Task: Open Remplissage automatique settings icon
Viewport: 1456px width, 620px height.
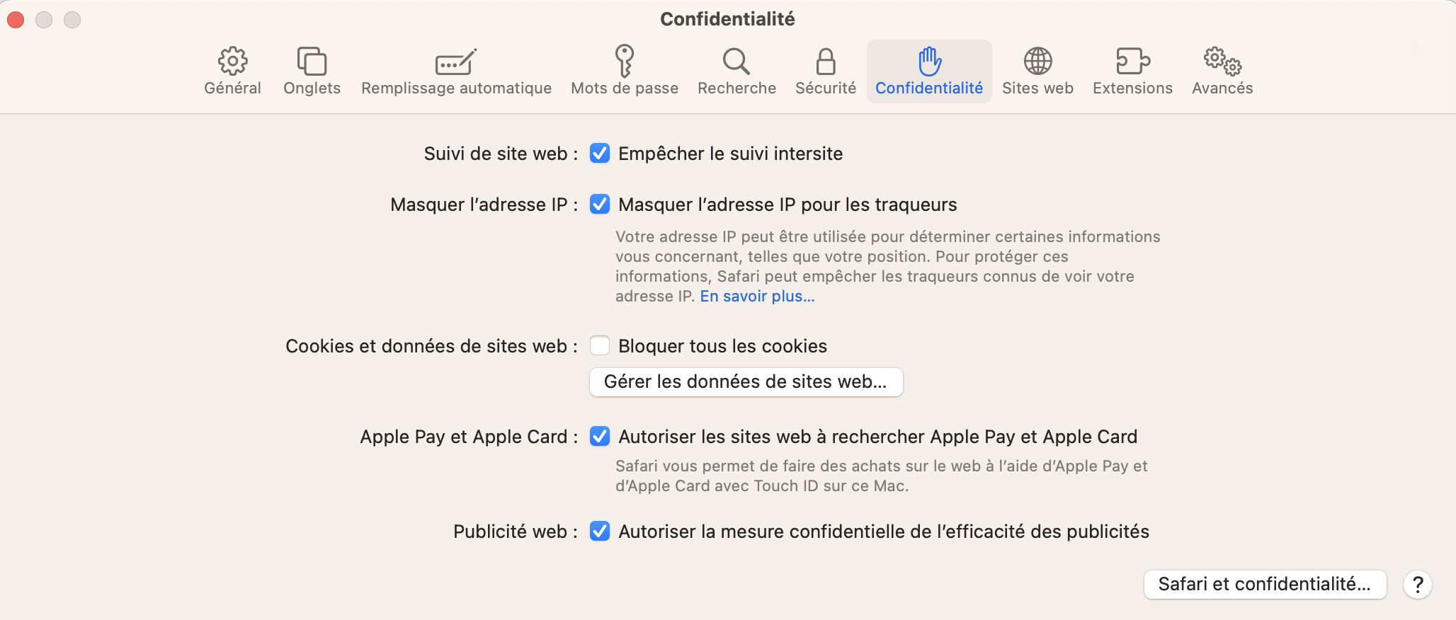Action: [x=456, y=62]
